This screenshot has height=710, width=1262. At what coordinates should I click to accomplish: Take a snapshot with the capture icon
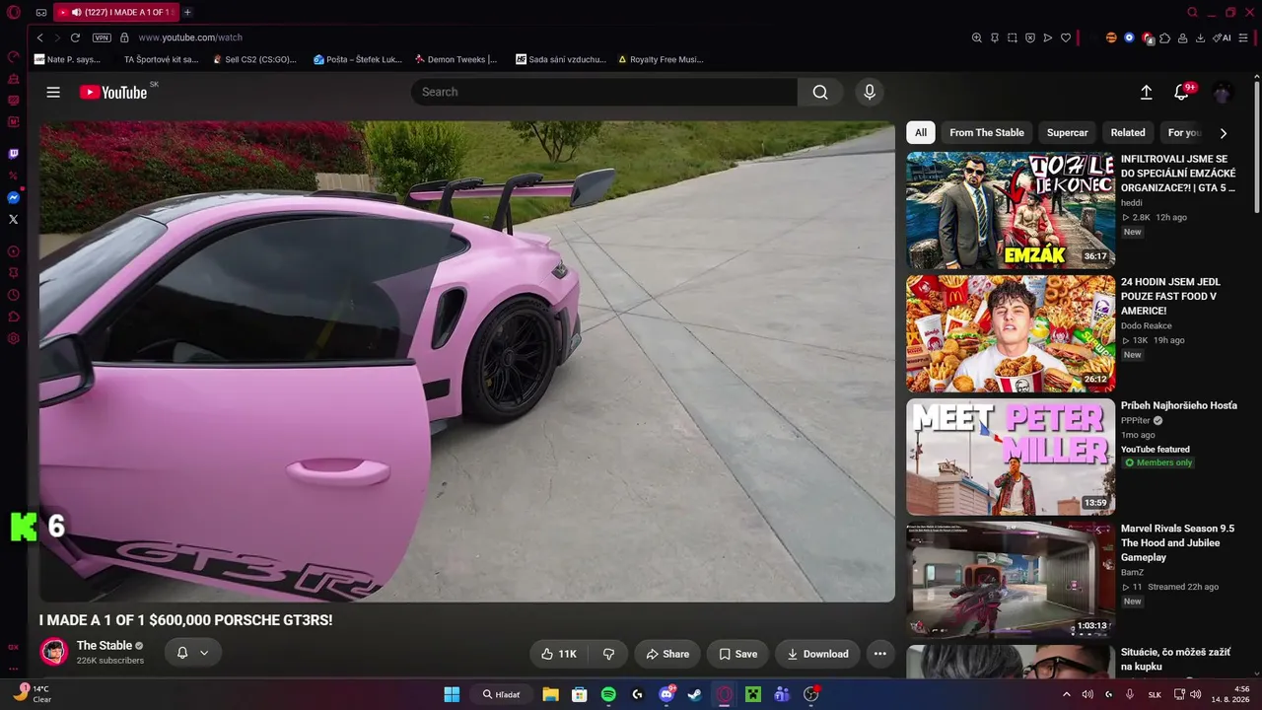pyautogui.click(x=1013, y=37)
